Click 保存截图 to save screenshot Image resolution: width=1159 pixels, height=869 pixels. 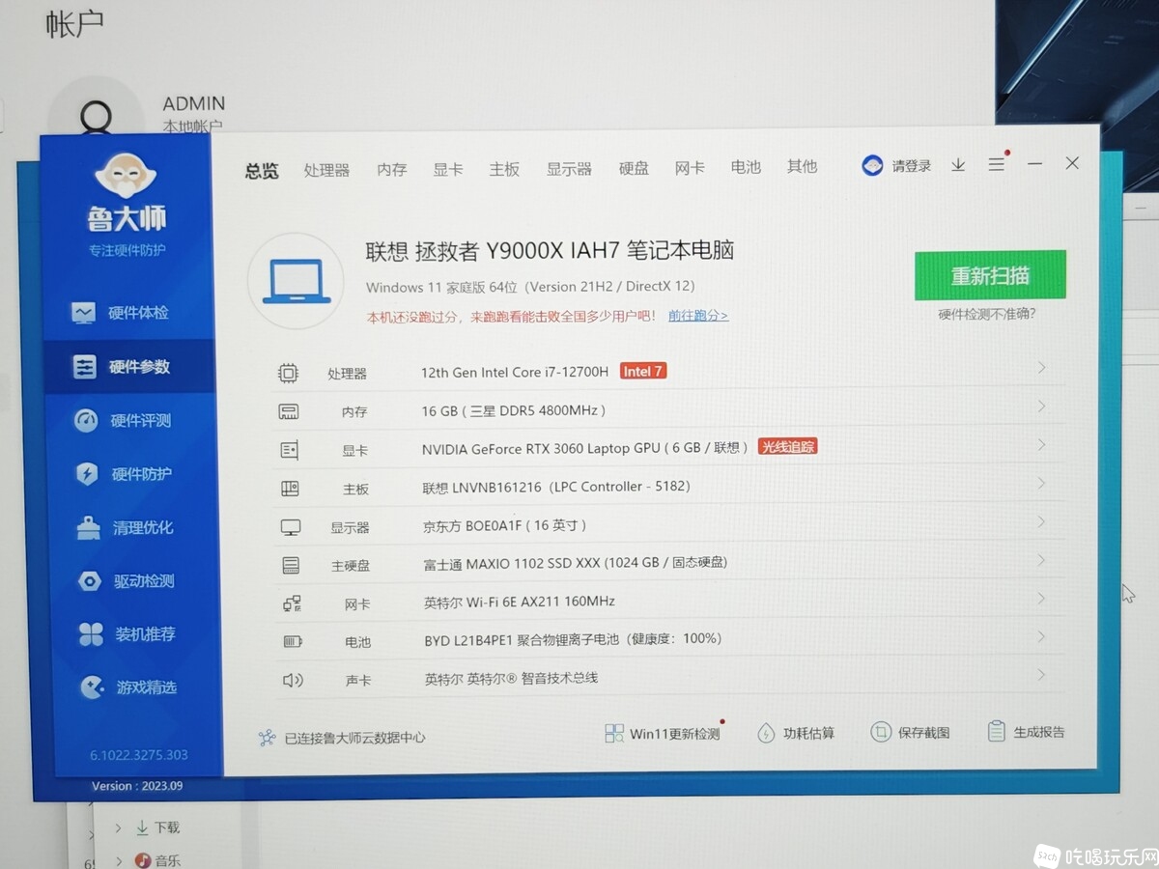click(910, 732)
